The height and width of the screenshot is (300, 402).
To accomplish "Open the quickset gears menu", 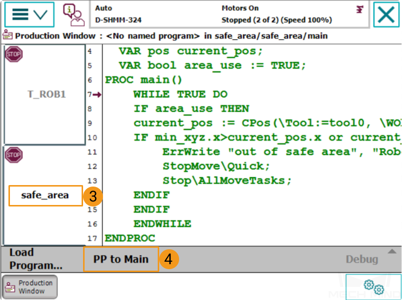I will point(374,287).
